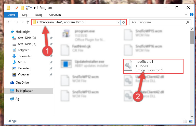Expand the ribbon chevron

(186, 14)
